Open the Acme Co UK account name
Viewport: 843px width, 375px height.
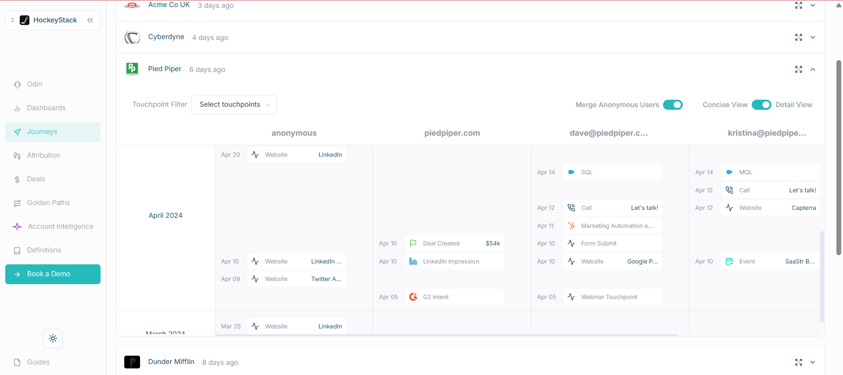169,5
